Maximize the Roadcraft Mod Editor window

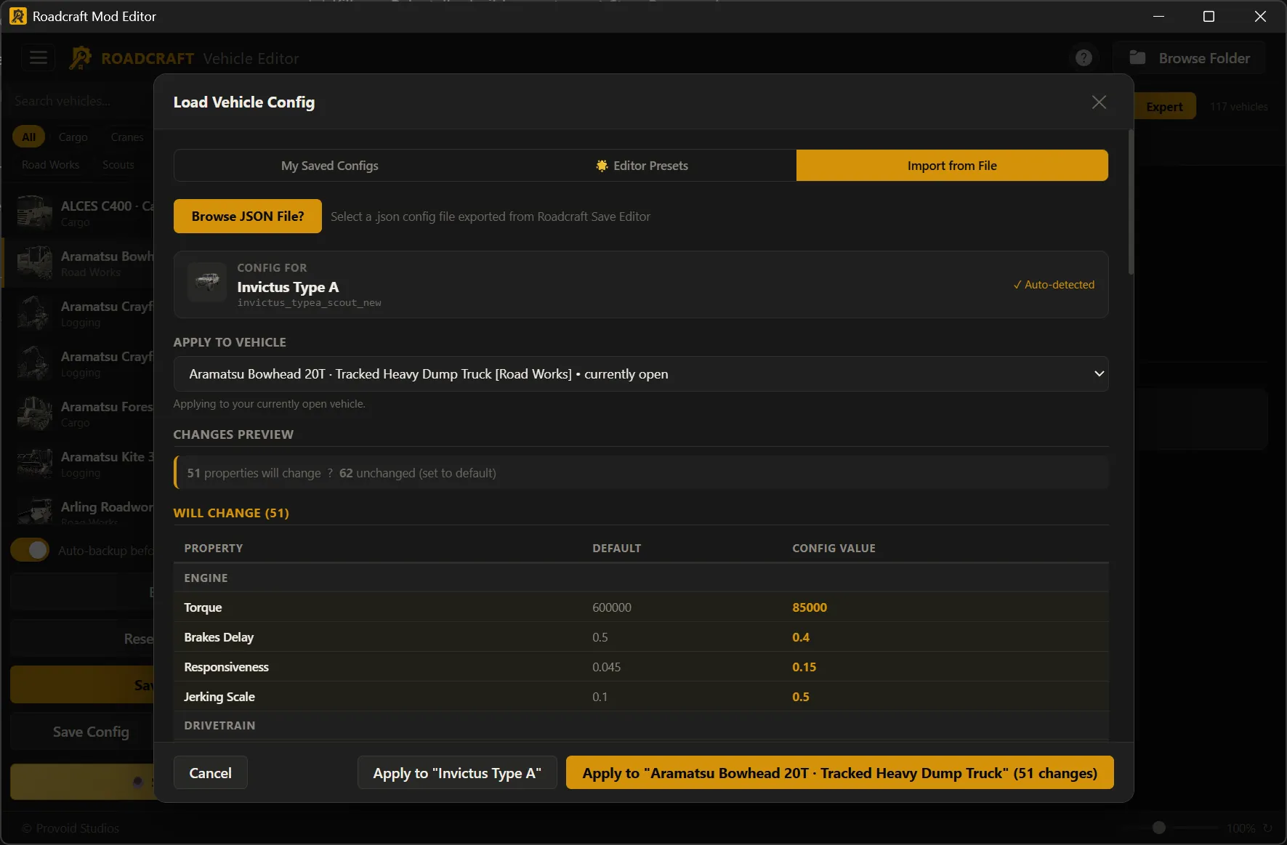(x=1209, y=16)
